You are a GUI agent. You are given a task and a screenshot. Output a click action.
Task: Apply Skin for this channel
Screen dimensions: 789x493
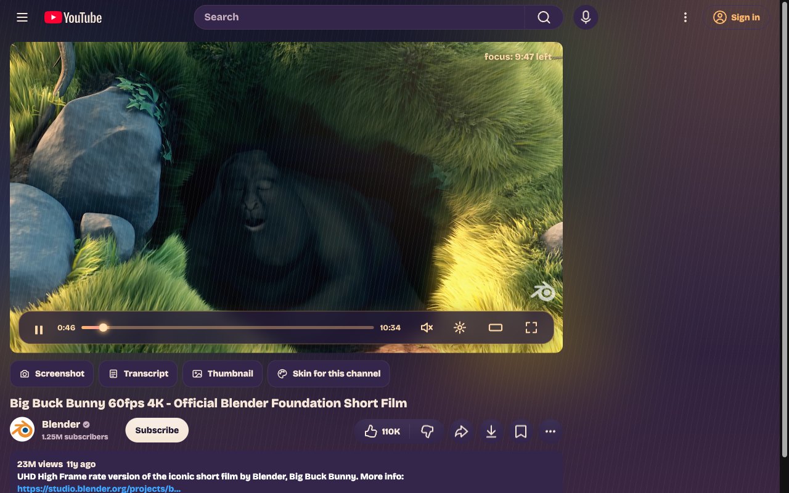coord(329,373)
